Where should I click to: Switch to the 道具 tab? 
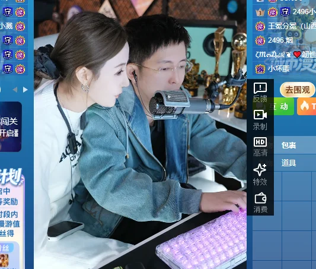click(x=289, y=163)
